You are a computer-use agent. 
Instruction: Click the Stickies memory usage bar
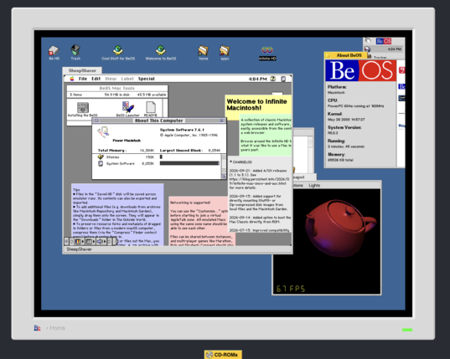(x=161, y=156)
